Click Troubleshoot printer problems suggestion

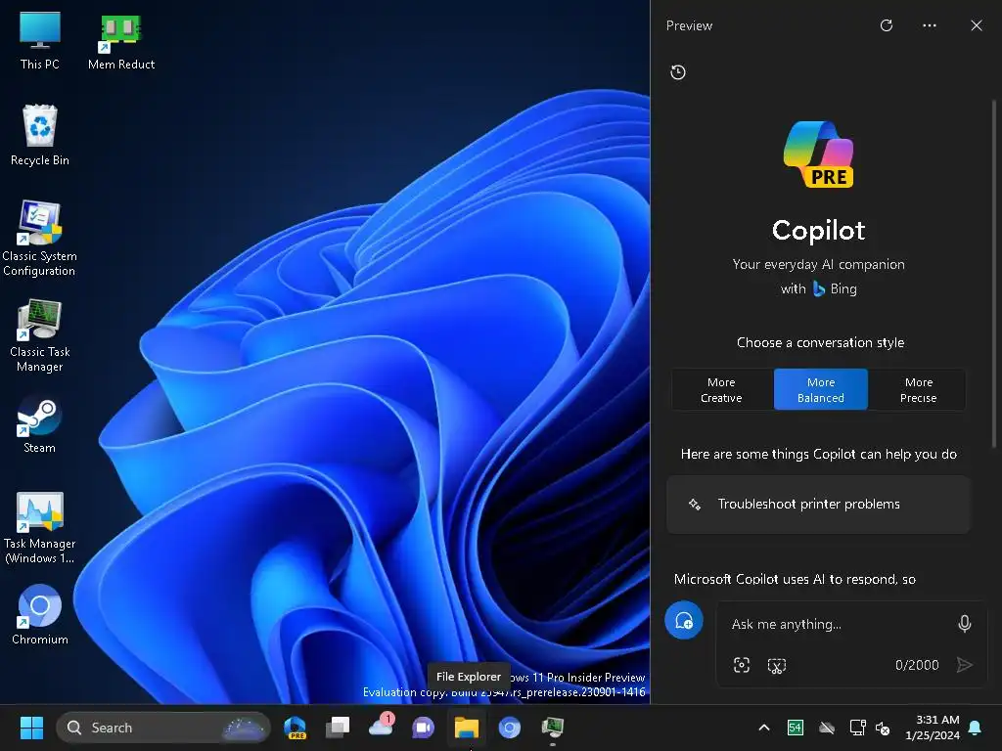[818, 504]
